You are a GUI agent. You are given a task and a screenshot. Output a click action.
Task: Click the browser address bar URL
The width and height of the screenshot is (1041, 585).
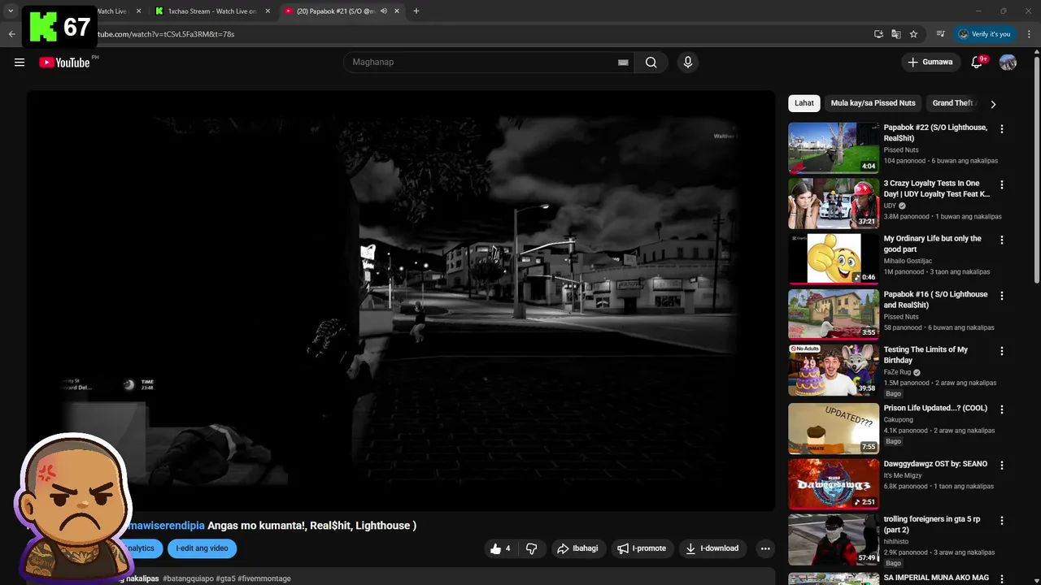coord(166,34)
